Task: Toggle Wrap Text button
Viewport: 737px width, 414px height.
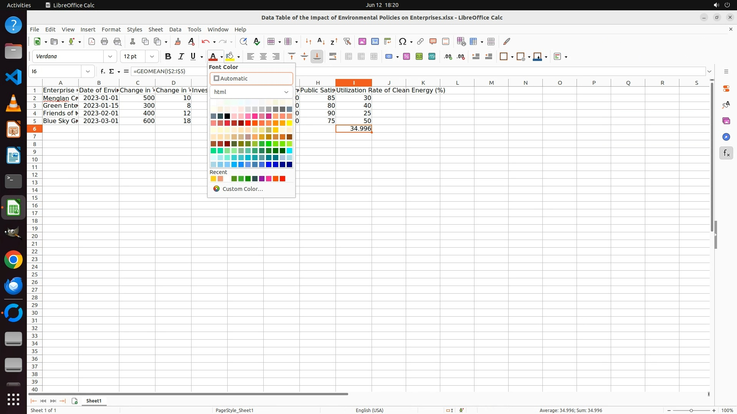Action: 333,57
